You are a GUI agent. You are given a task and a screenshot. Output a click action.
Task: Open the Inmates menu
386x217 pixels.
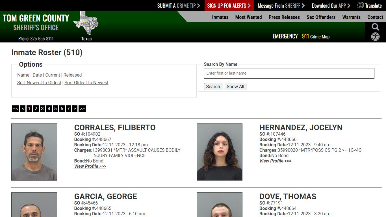pos(220,17)
